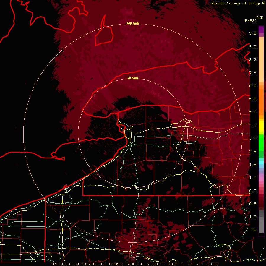Click the 6.6 legend value
Screen dimensions: 266x266
point(253,86)
